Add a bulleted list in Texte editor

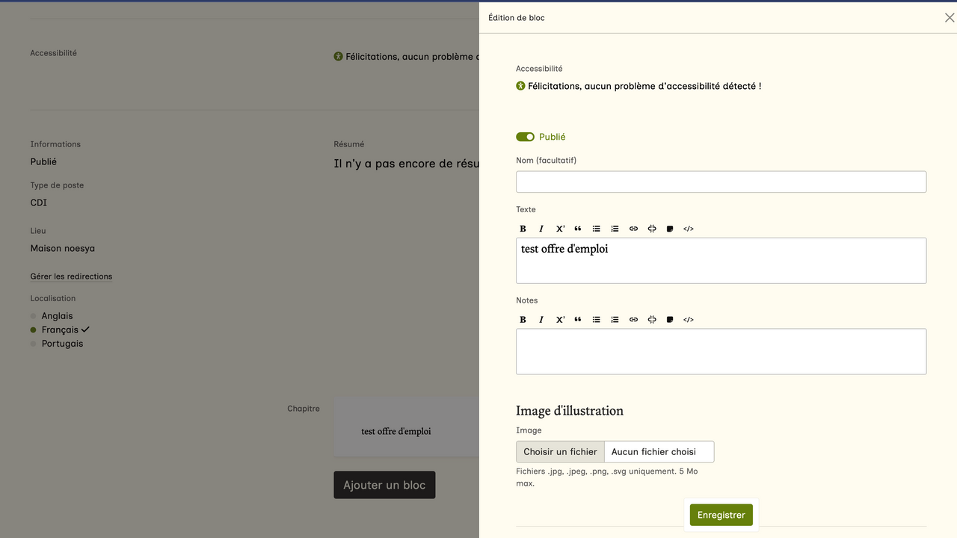point(597,229)
